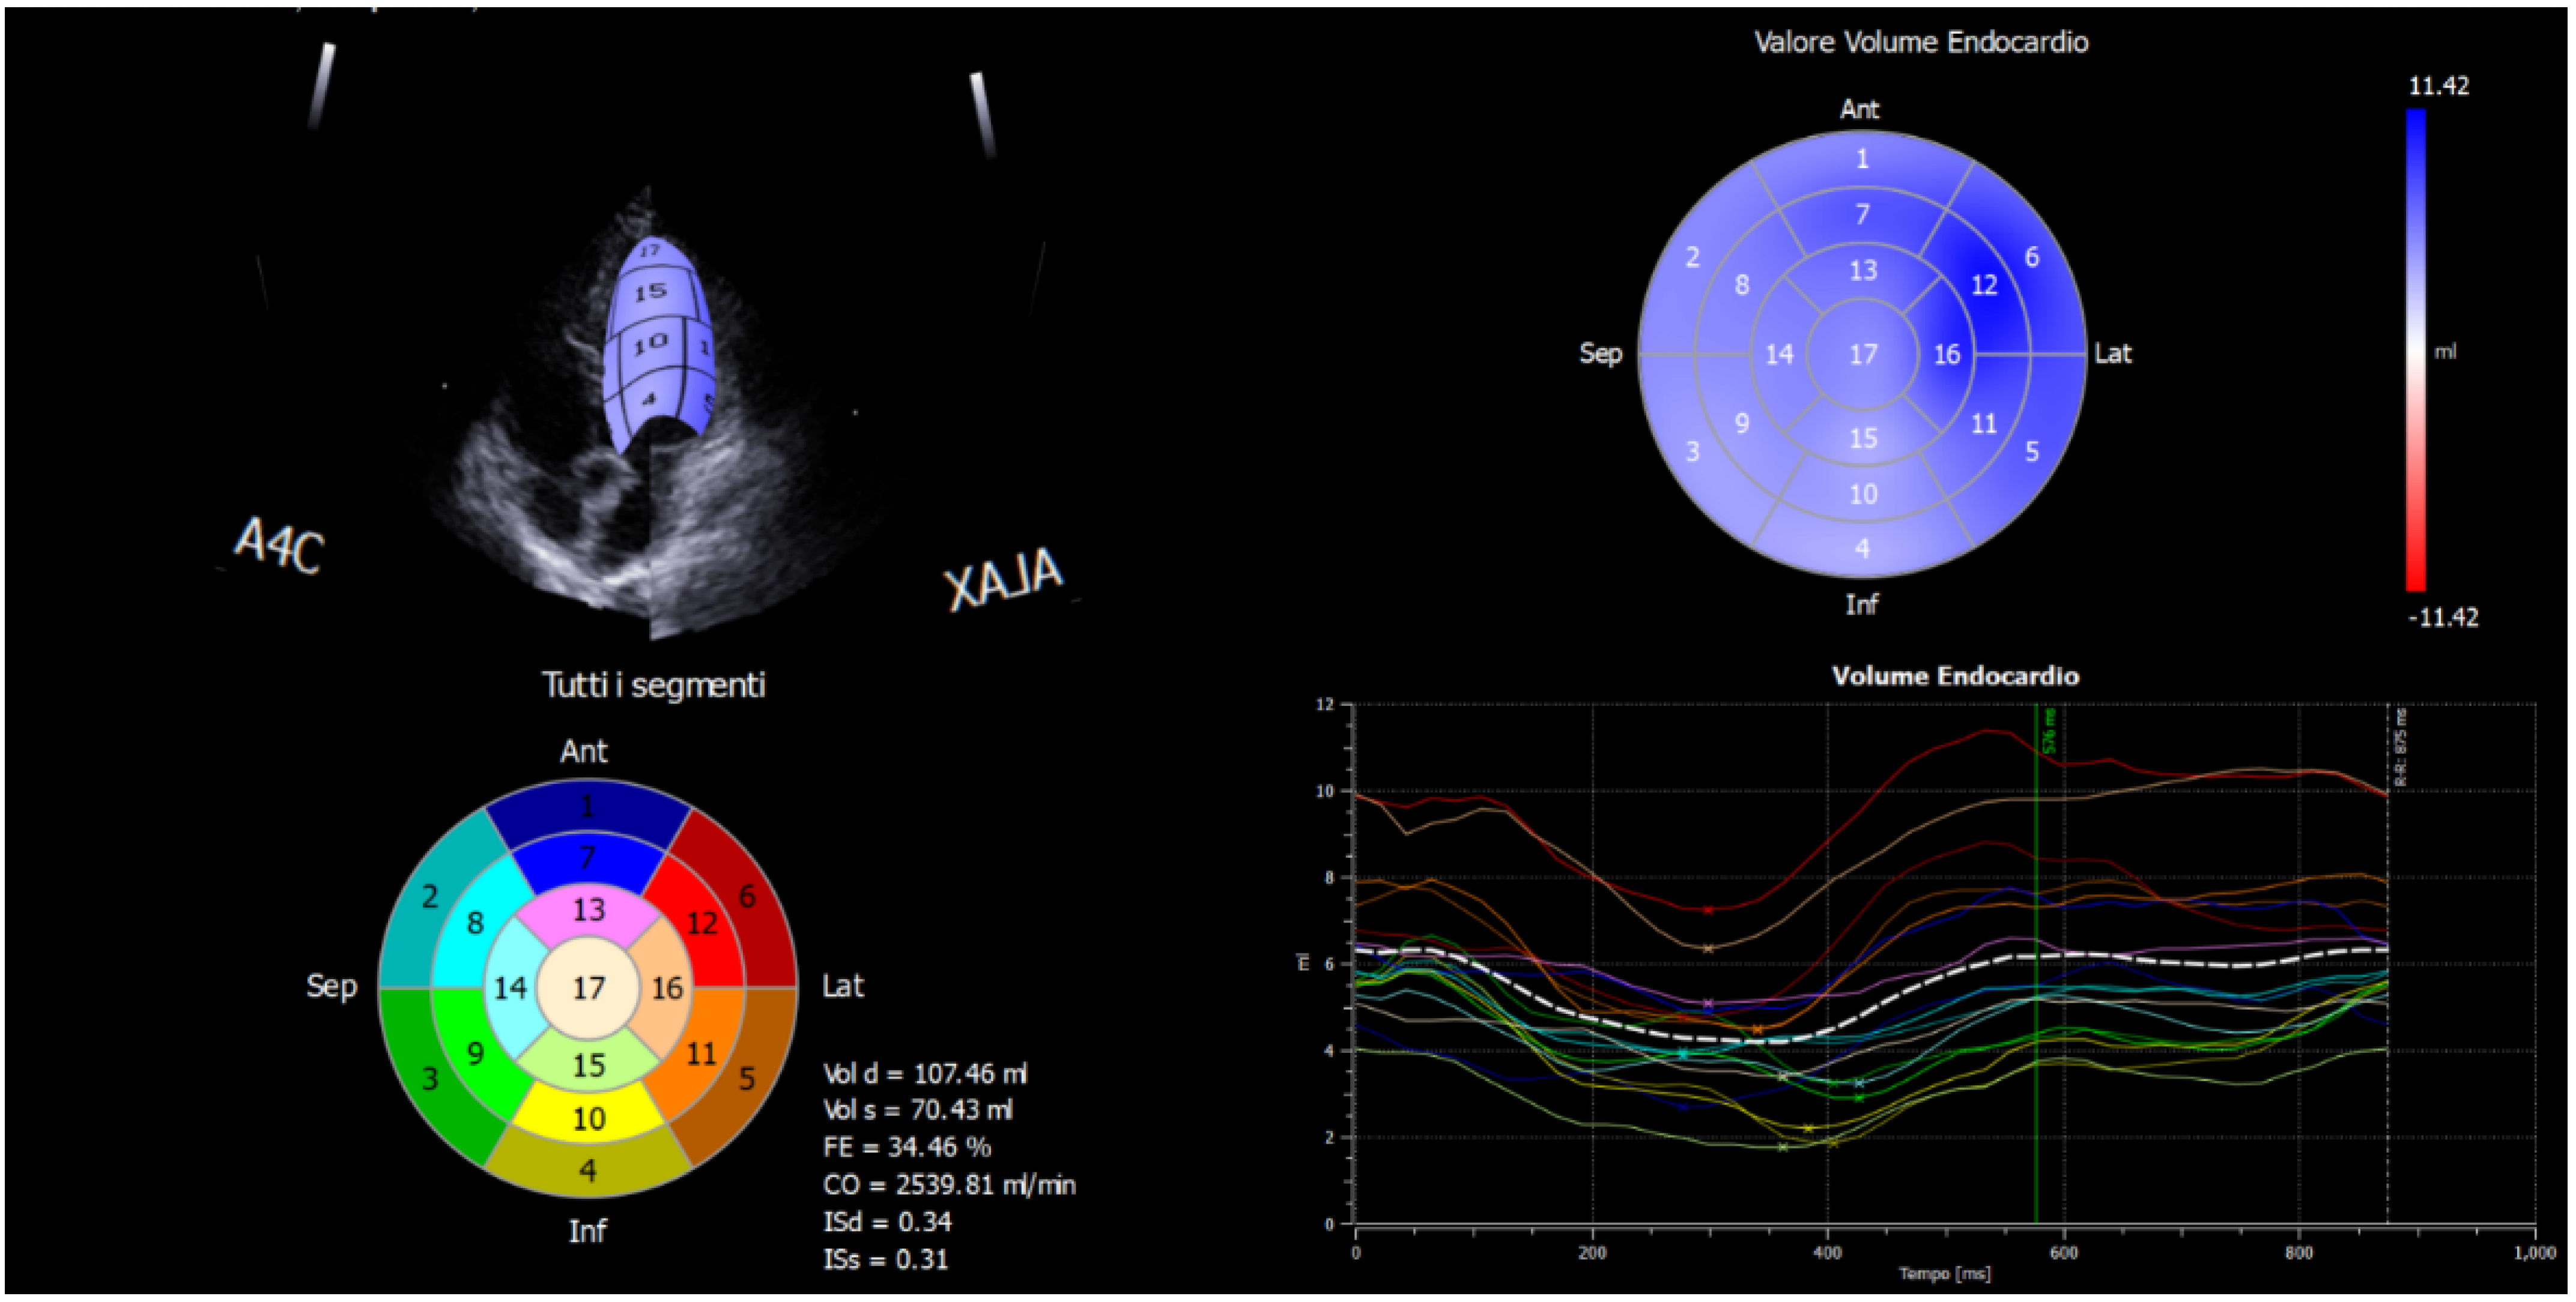
Task: Click basal anterior segment 1 in colored bullseye
Action: [x=588, y=806]
